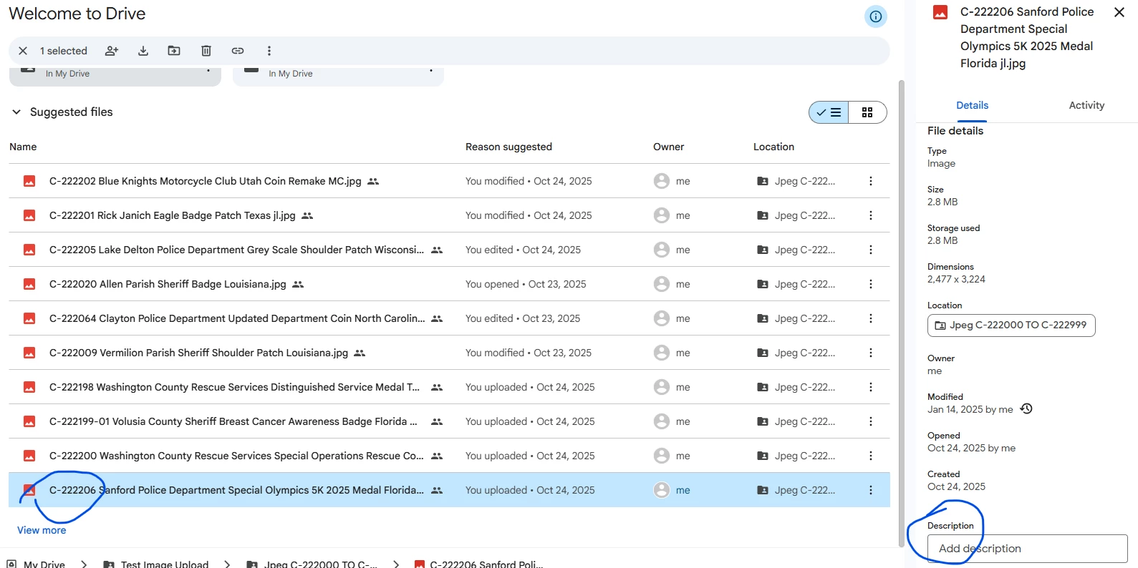Screen dimensions: 1138x568
Task: Open location folder of C-222198 row
Action: [796, 387]
